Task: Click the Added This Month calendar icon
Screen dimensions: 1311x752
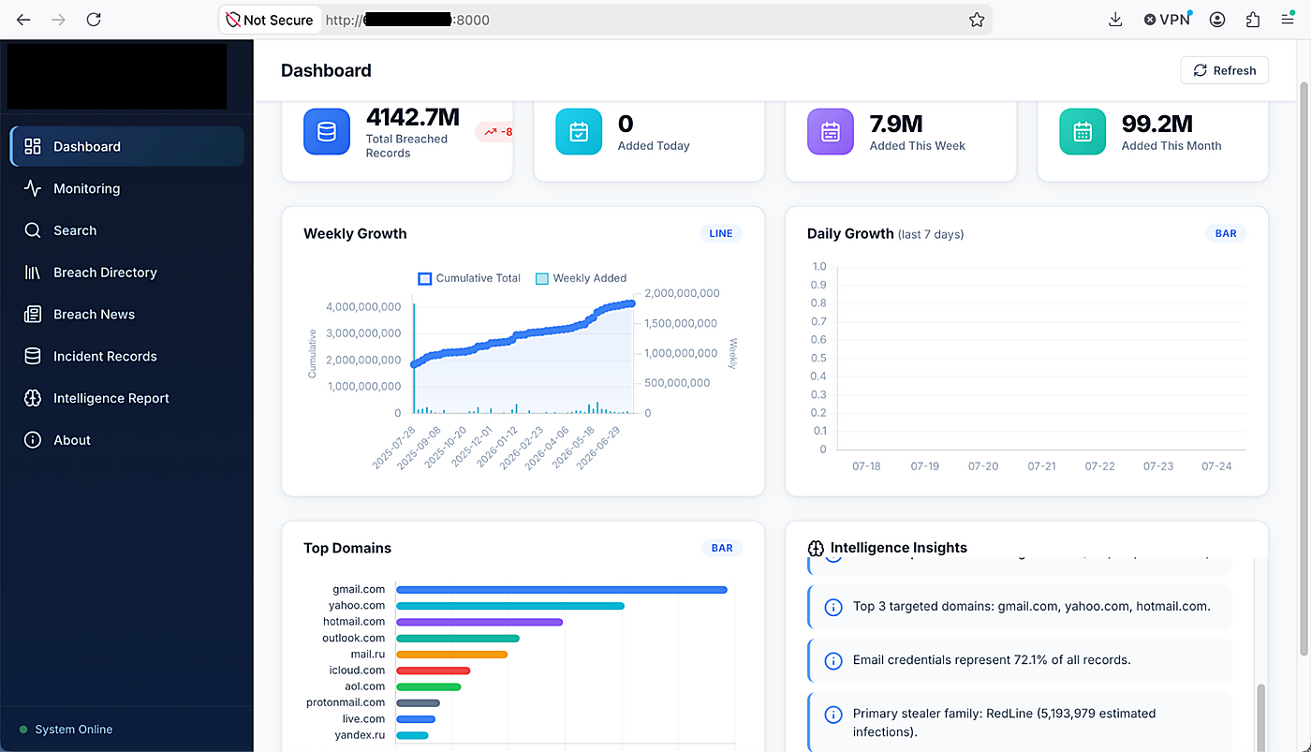Action: pyautogui.click(x=1083, y=132)
